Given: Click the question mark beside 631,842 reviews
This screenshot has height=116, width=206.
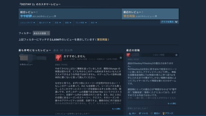Looking at the screenshot, I should point(55,16).
